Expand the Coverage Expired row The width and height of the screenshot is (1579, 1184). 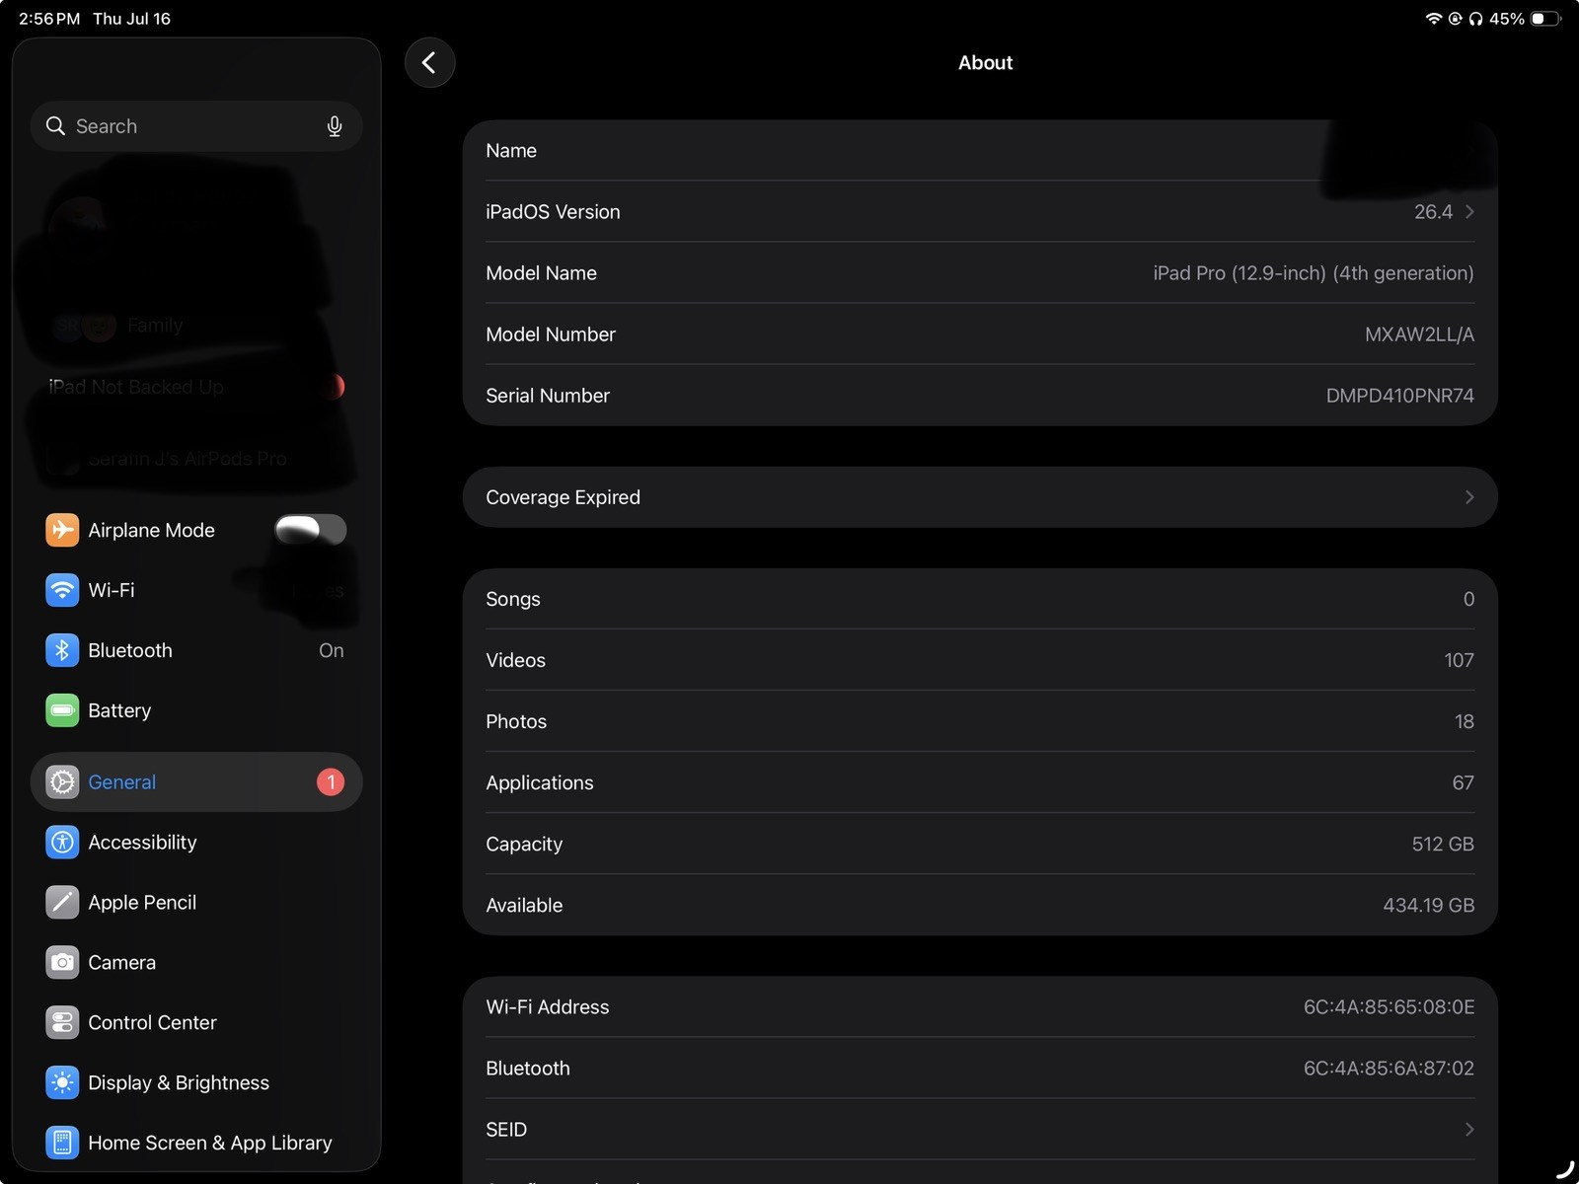(980, 497)
